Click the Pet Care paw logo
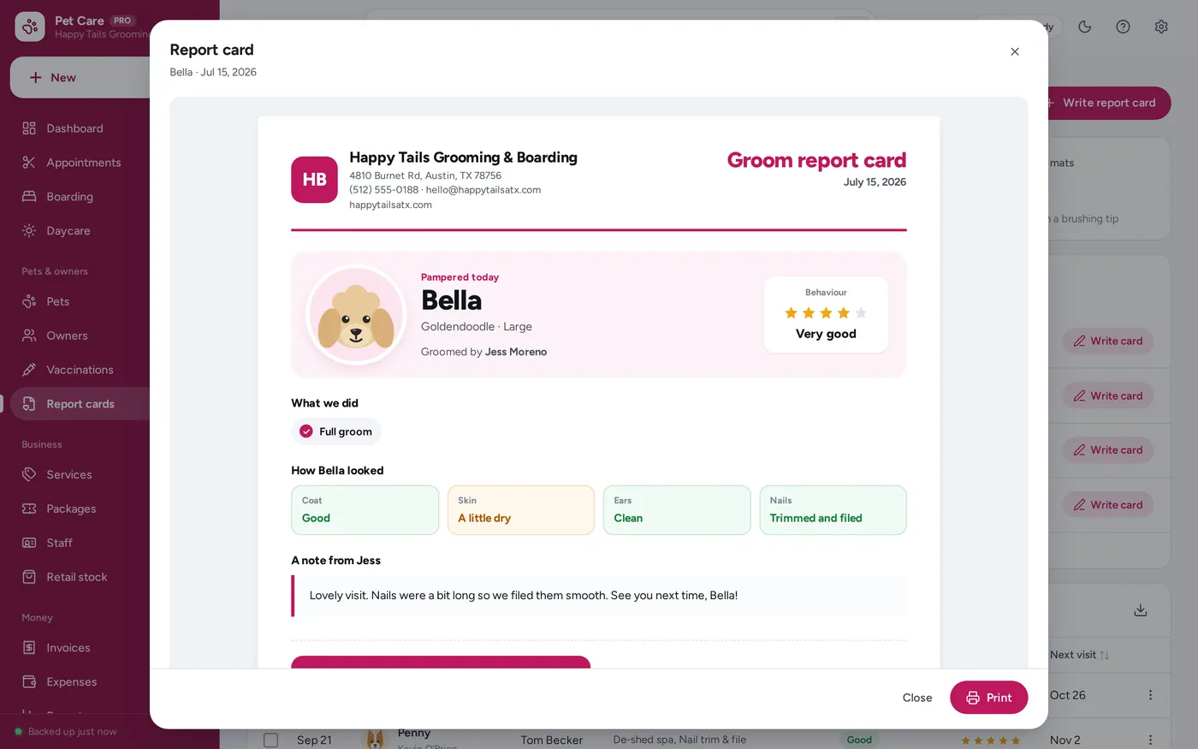The width and height of the screenshot is (1198, 749). [x=30, y=27]
